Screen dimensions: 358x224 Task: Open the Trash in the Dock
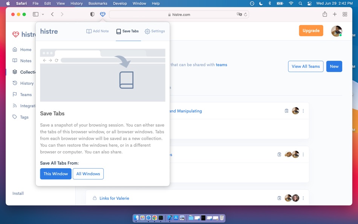(x=222, y=218)
